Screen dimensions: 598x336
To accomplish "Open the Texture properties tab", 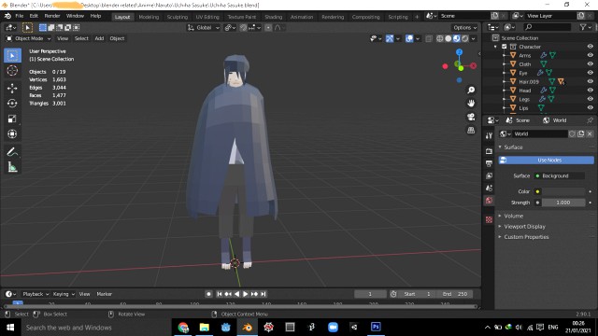I will [489, 219].
